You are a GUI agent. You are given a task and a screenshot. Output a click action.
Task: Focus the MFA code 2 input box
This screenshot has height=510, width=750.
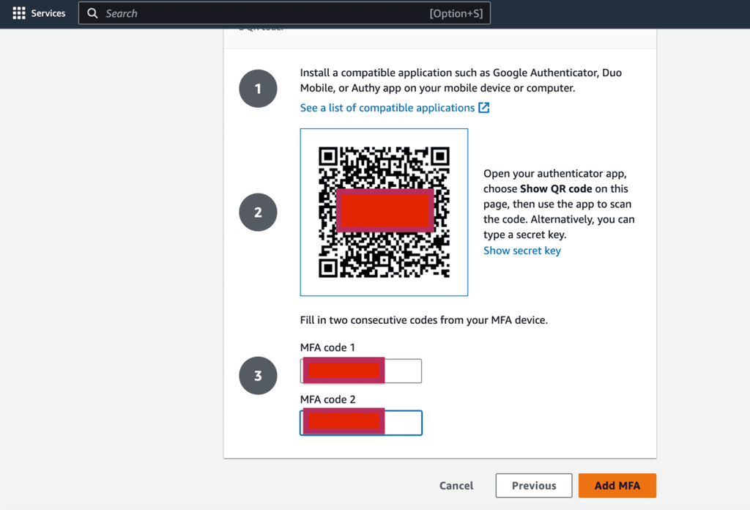pos(403,423)
